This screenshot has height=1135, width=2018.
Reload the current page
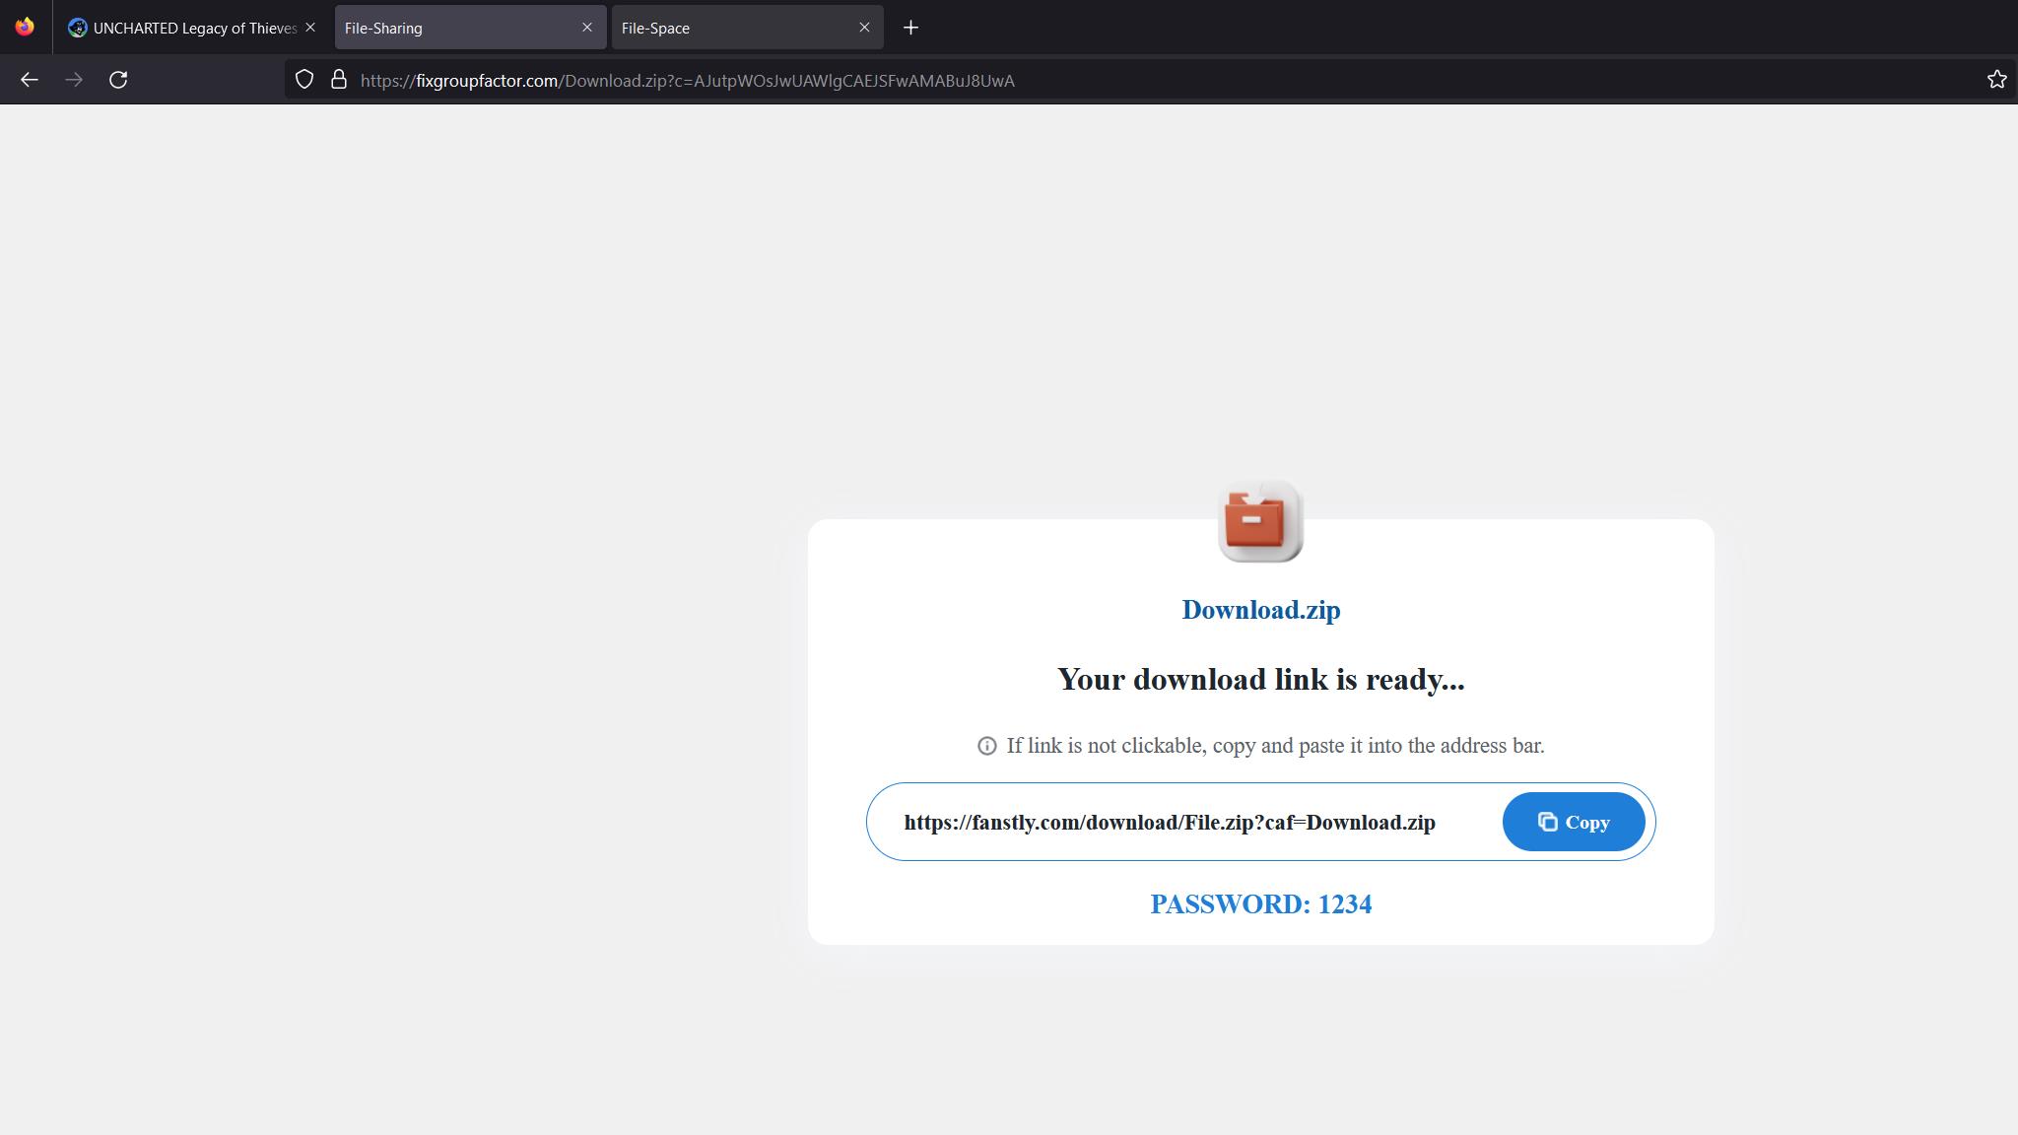pyautogui.click(x=118, y=80)
